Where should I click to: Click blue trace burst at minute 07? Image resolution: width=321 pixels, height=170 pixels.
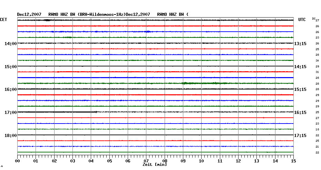pyautogui.click(x=148, y=32)
